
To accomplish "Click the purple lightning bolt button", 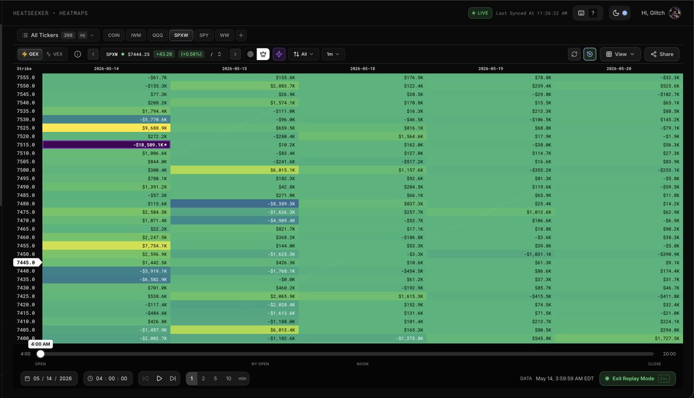I will coord(279,54).
